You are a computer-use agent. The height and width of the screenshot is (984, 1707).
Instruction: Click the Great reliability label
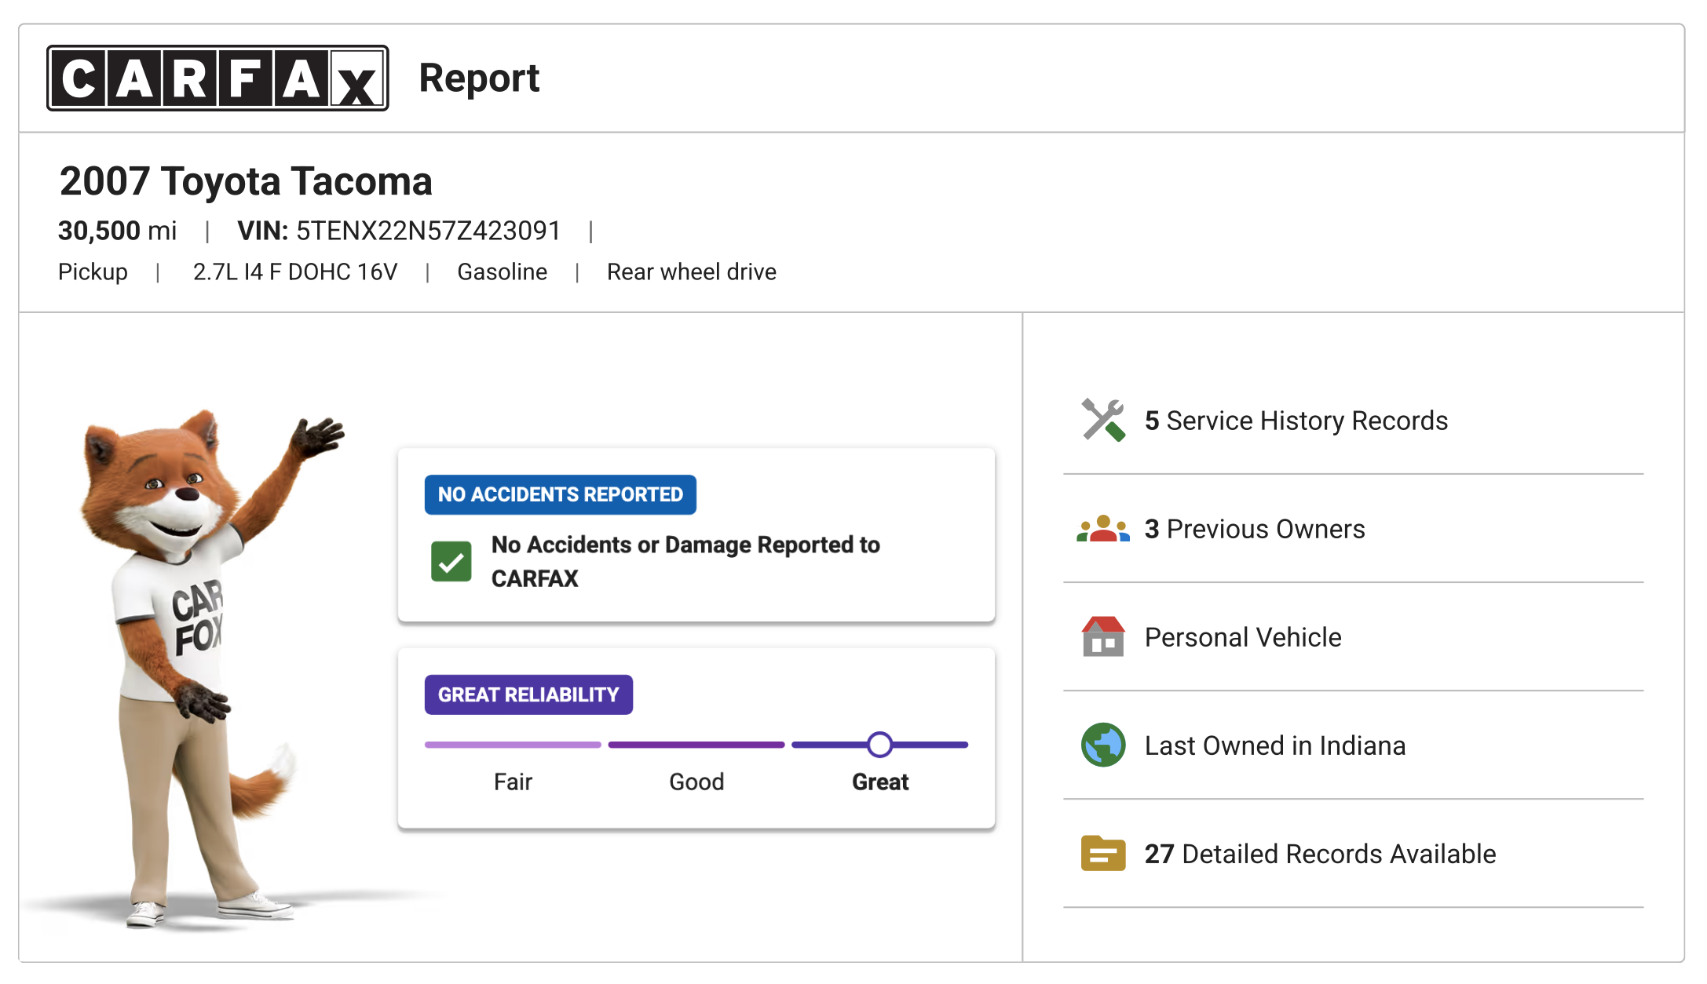click(x=880, y=782)
